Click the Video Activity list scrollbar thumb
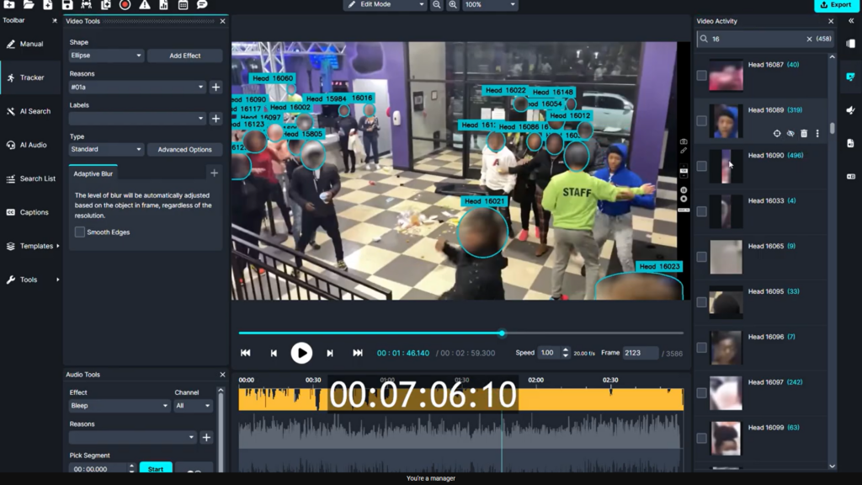This screenshot has height=485, width=862. [x=833, y=128]
